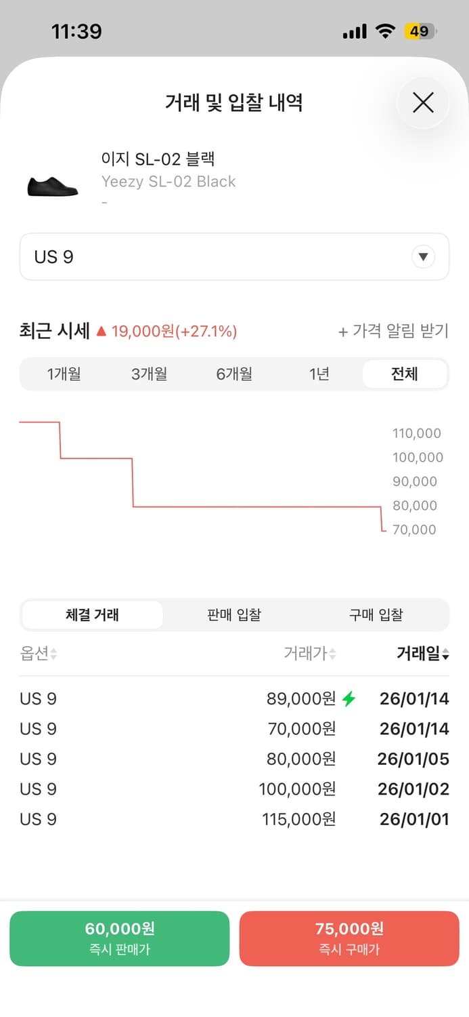Image resolution: width=469 pixels, height=1017 pixels.
Task: Tap the Yeezy SL-02 Black shoe thumbnail
Action: [53, 185]
